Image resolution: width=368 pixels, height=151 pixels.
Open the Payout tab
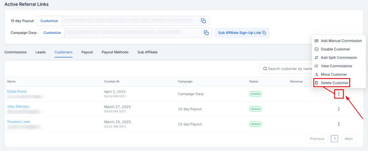pyautogui.click(x=87, y=52)
